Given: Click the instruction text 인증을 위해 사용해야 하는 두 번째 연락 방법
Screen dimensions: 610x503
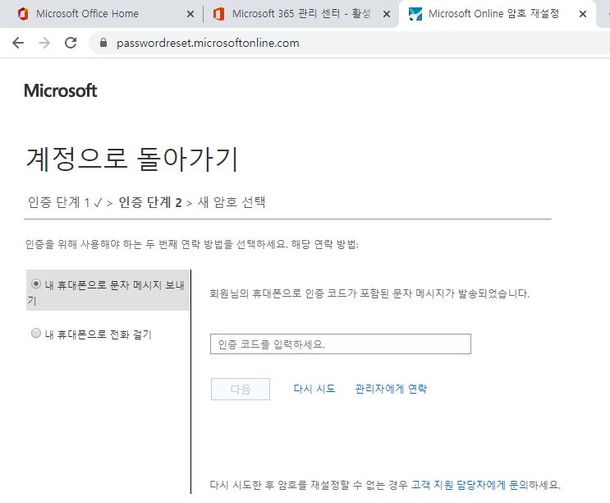Looking at the screenshot, I should click(x=192, y=244).
